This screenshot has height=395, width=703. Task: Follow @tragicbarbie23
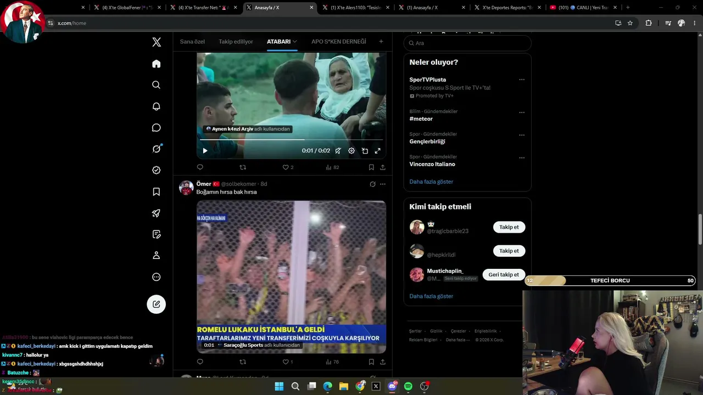(509, 227)
